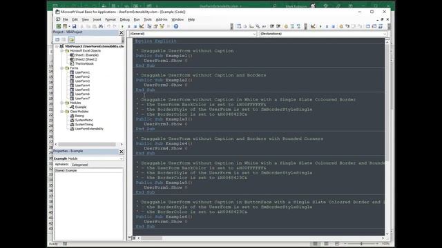Image resolution: width=442 pixels, height=248 pixels.
Task: Collapse the Microsoft Excel Objects folder
Action: pyautogui.click(x=61, y=51)
